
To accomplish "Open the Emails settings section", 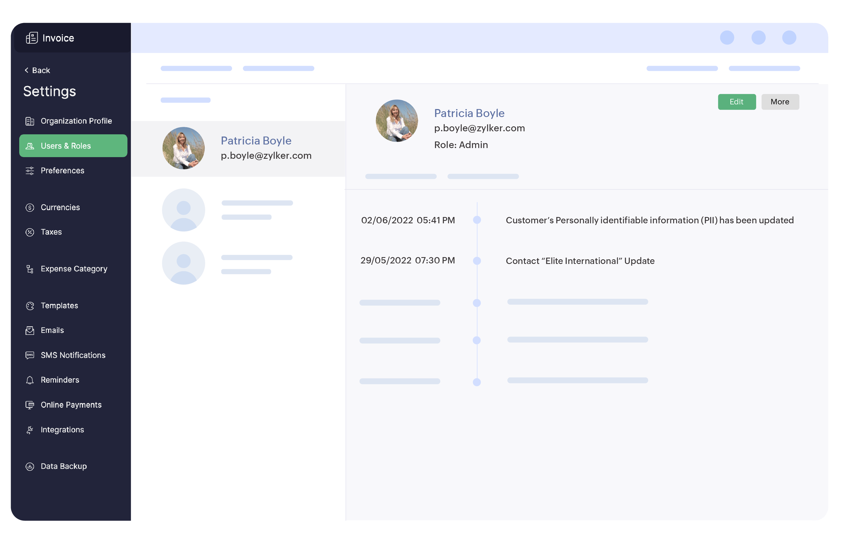I will click(x=30, y=330).
